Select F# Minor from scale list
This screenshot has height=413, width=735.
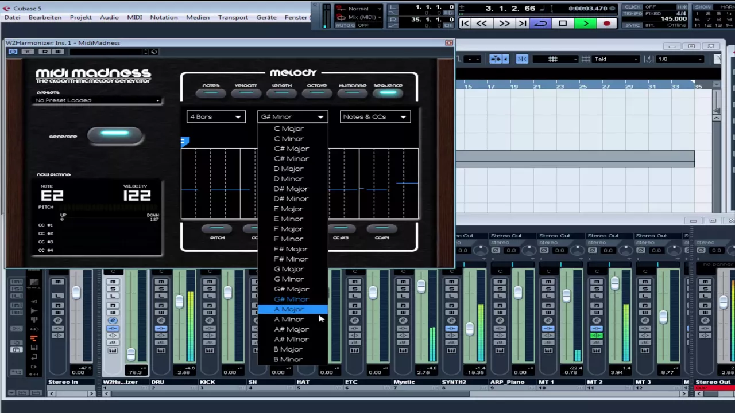point(293,259)
